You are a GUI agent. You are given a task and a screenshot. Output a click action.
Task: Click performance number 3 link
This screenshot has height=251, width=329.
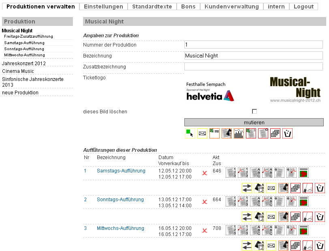(x=85, y=228)
